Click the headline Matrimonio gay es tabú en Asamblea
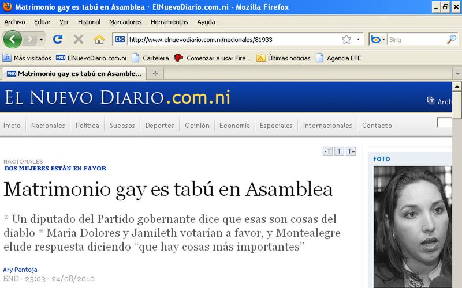The width and height of the screenshot is (462, 288). coord(168,190)
